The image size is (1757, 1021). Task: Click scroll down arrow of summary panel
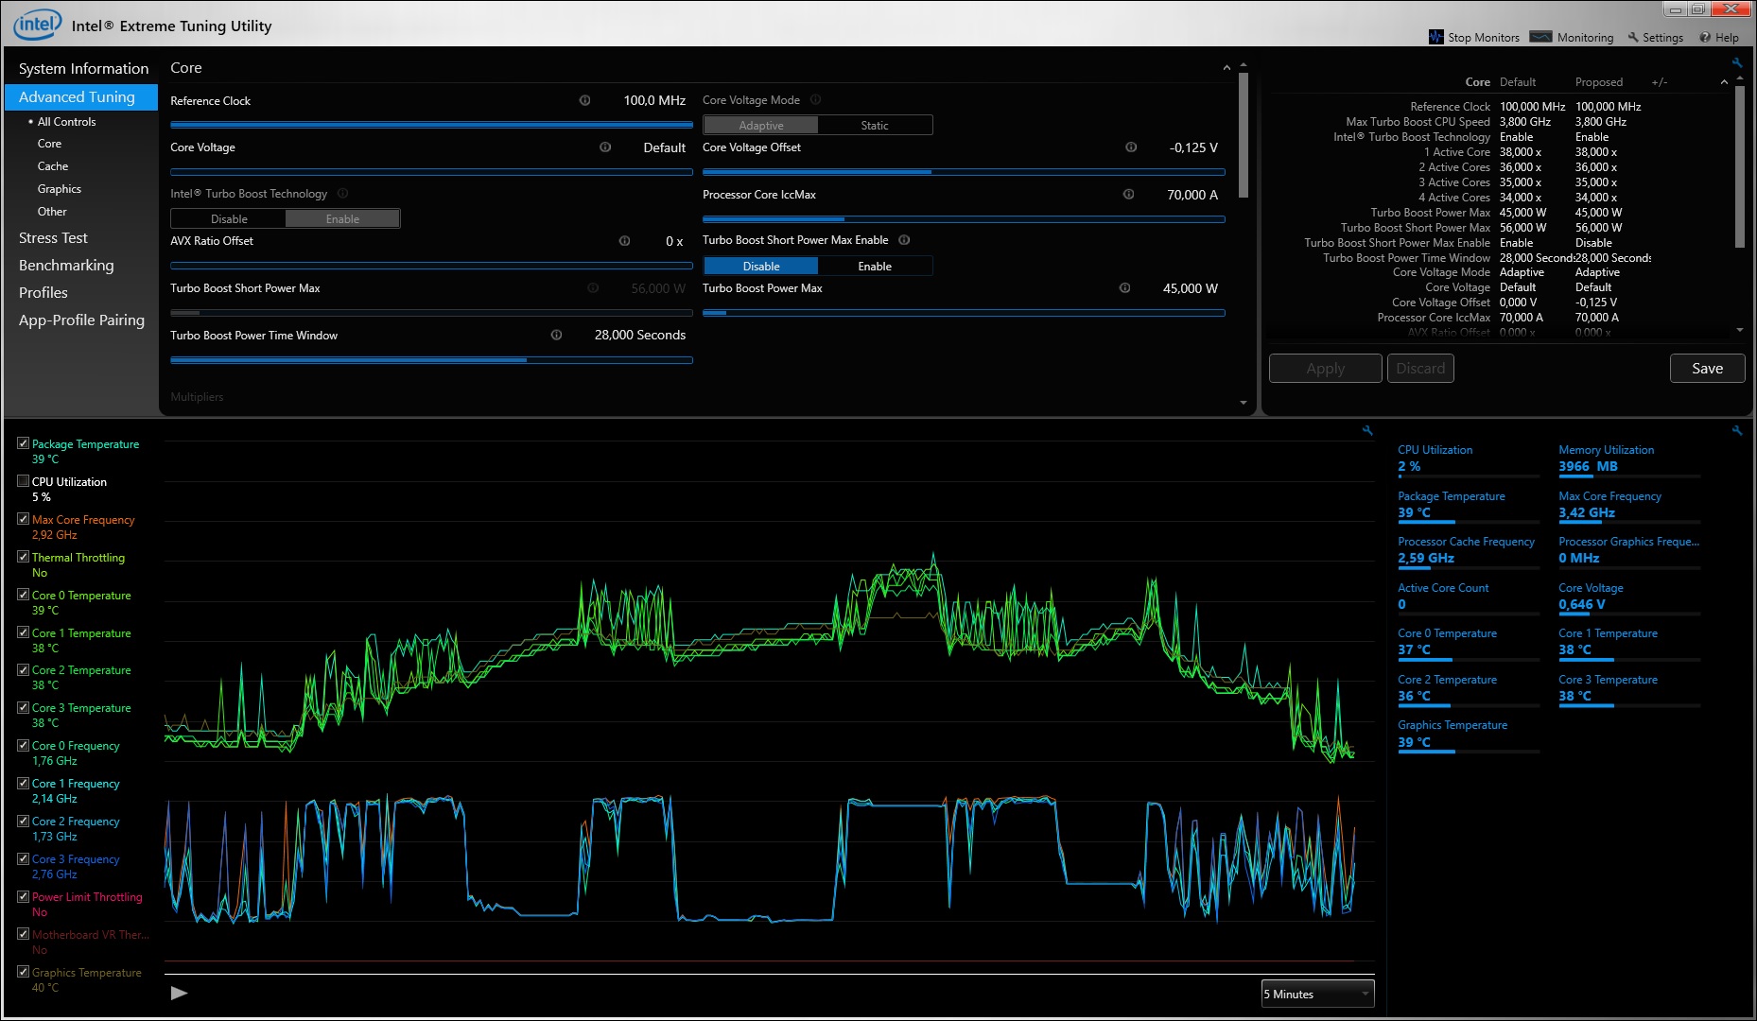1740,330
